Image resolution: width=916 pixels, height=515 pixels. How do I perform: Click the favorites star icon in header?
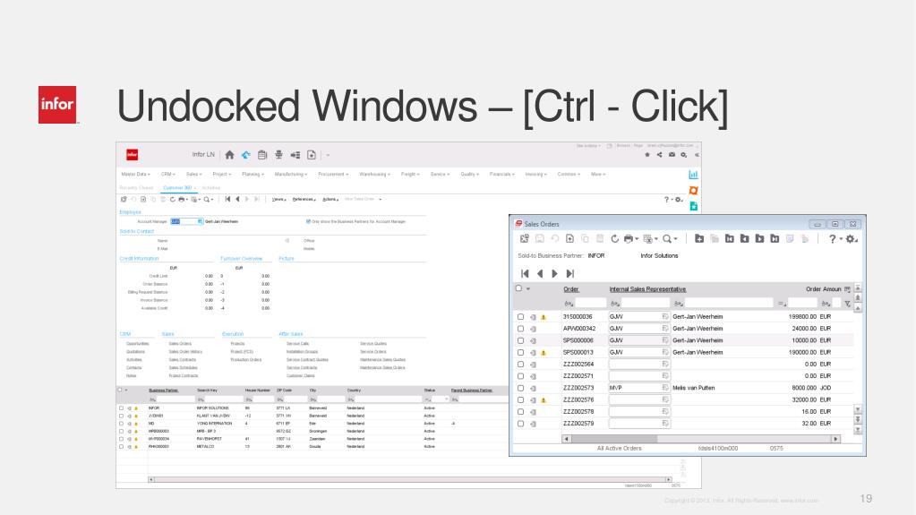(x=647, y=155)
